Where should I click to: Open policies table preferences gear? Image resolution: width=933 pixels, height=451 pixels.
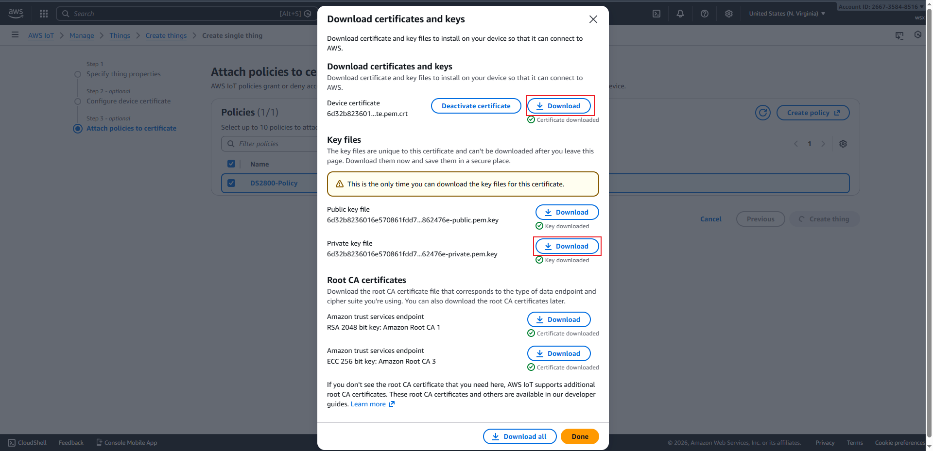pyautogui.click(x=843, y=144)
